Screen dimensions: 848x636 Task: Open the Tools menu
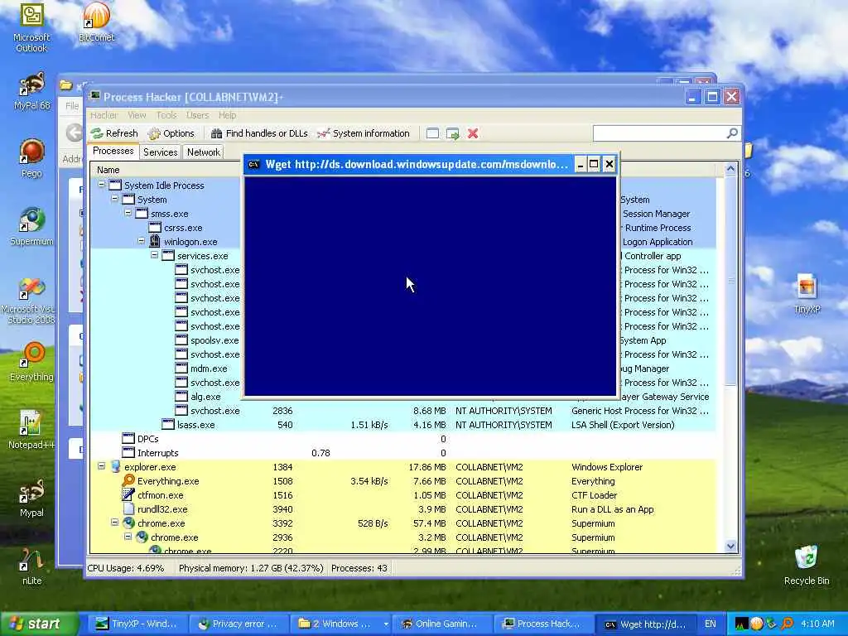(166, 115)
